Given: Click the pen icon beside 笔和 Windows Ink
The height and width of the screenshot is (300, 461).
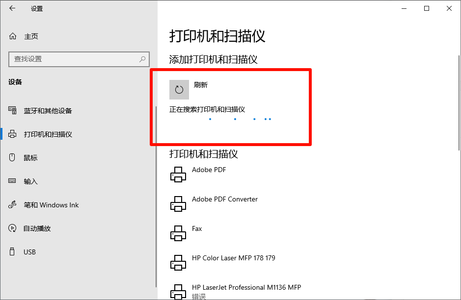Looking at the screenshot, I should [x=12, y=204].
